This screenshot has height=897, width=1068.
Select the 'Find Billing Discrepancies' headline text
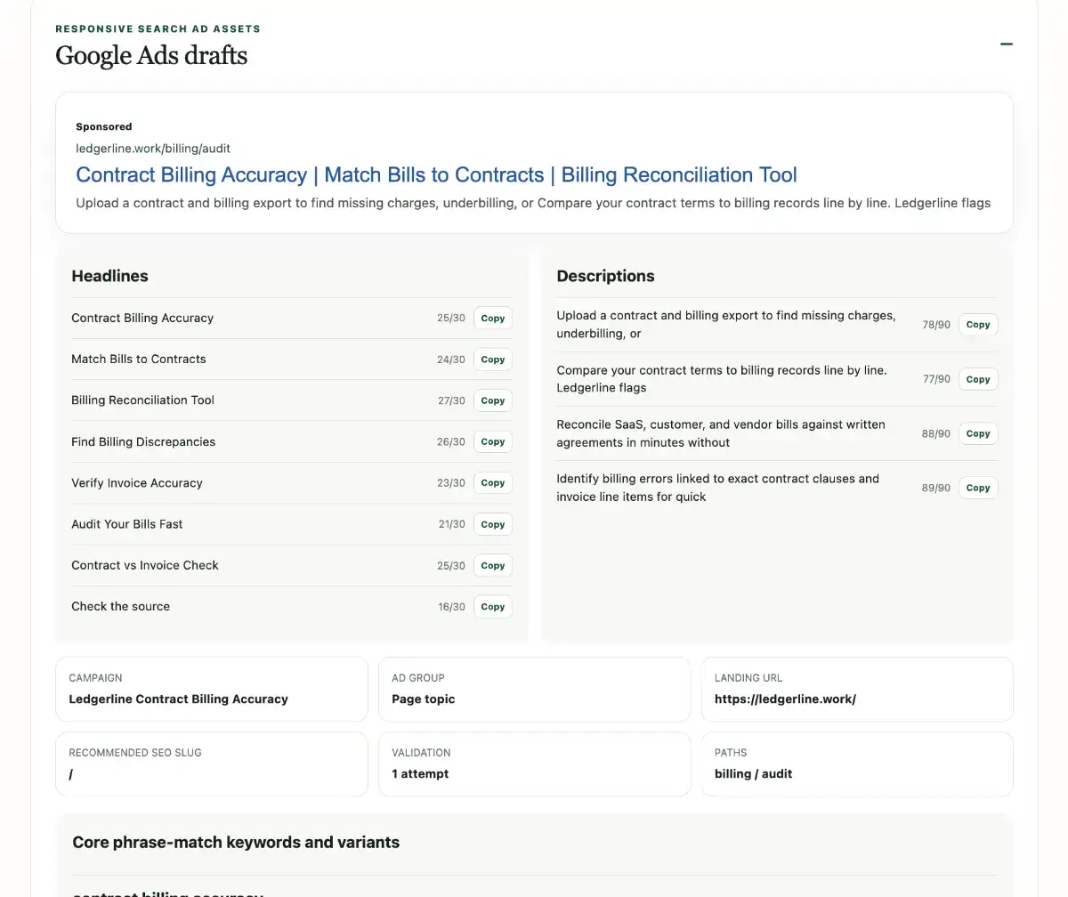click(143, 441)
